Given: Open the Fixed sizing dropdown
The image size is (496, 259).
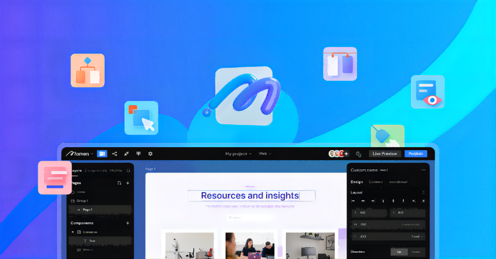Looking at the screenshot, I should coord(417,236).
